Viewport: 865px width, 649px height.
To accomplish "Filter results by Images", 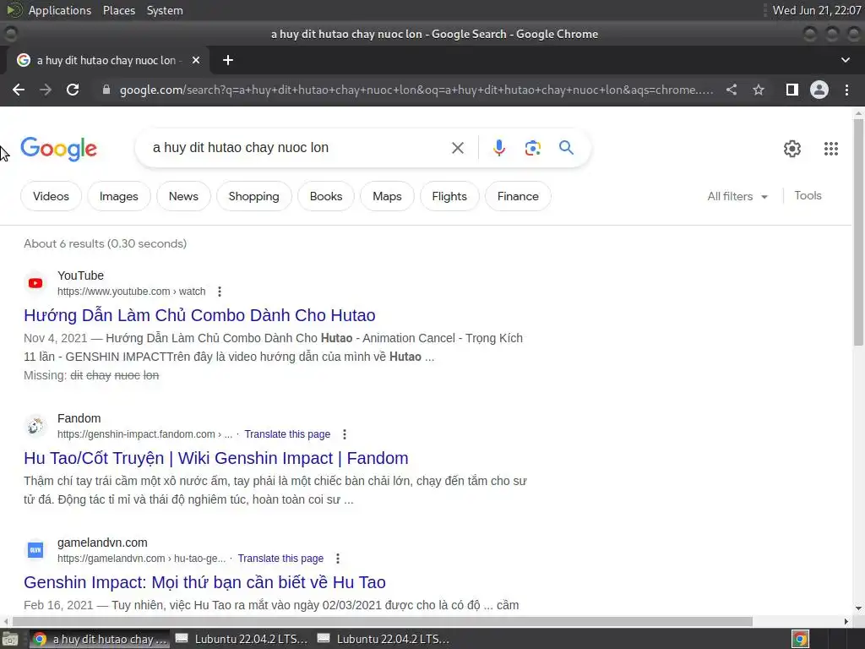I will point(118,196).
